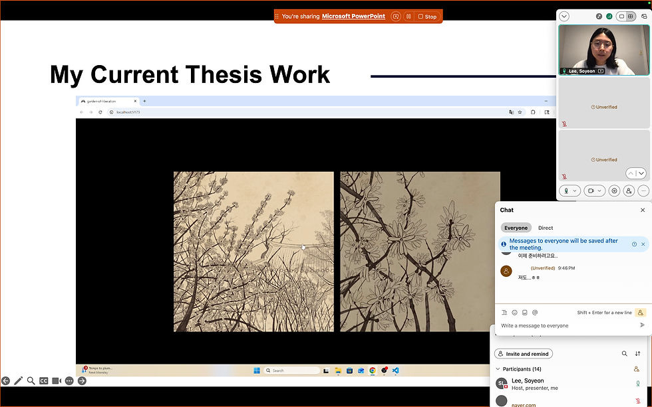Screen dimensions: 652x407
Task: Pause the screen share in sharing bar
Action: [x=408, y=17]
